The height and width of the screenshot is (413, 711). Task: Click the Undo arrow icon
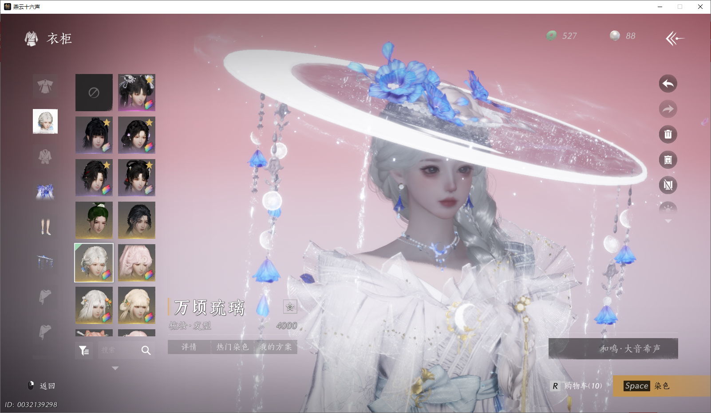(x=668, y=84)
